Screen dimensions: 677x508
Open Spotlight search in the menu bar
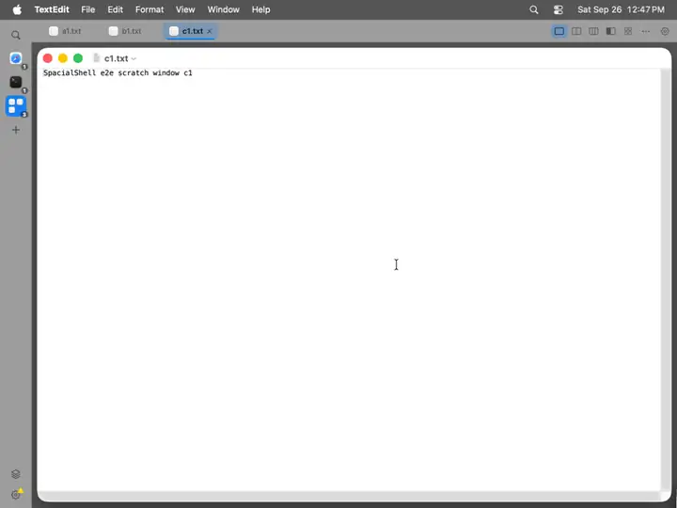tap(534, 9)
